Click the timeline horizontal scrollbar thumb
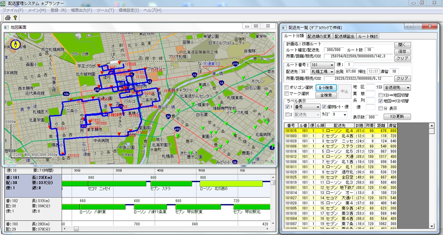This screenshot has width=443, height=235. [x=76, y=228]
